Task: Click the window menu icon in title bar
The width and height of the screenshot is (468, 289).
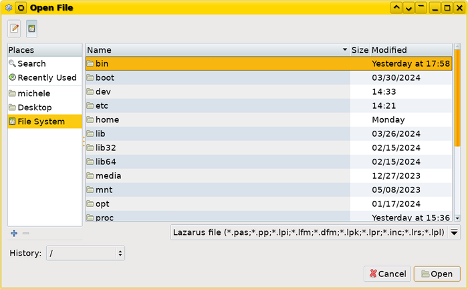Action: (x=8, y=8)
